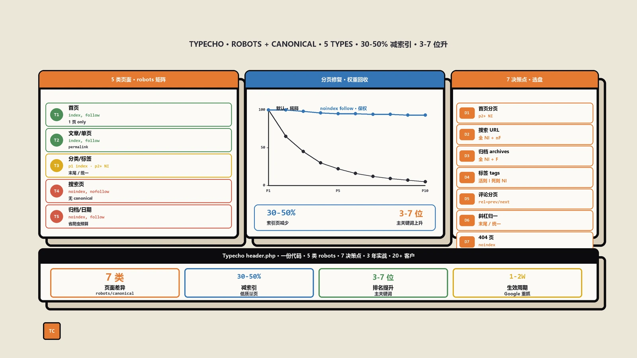
Task: Click the '全 NI + F' rule under 归档 archives
Action: [x=488, y=159]
